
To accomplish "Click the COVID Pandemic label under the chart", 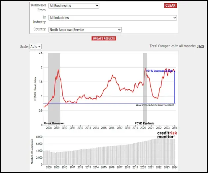I will (145, 123).
